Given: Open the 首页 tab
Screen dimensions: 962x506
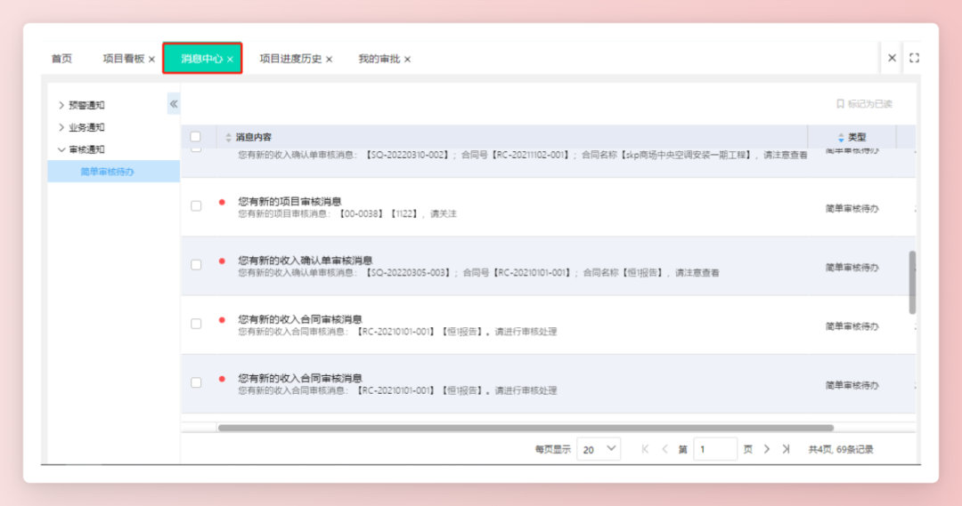Looking at the screenshot, I should [61, 59].
